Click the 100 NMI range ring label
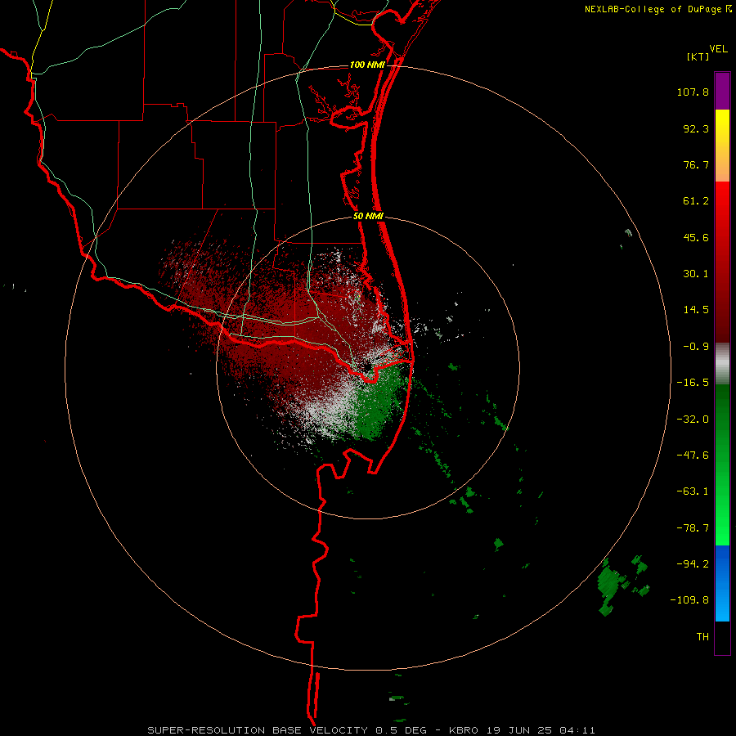 (x=367, y=65)
